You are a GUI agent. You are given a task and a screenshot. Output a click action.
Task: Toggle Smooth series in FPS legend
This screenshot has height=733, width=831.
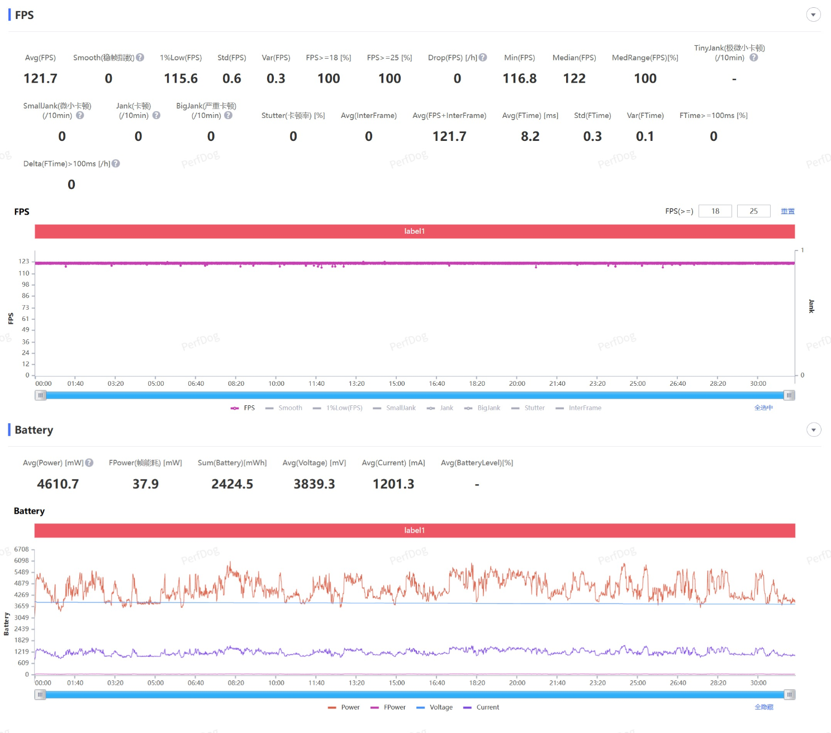coord(284,408)
